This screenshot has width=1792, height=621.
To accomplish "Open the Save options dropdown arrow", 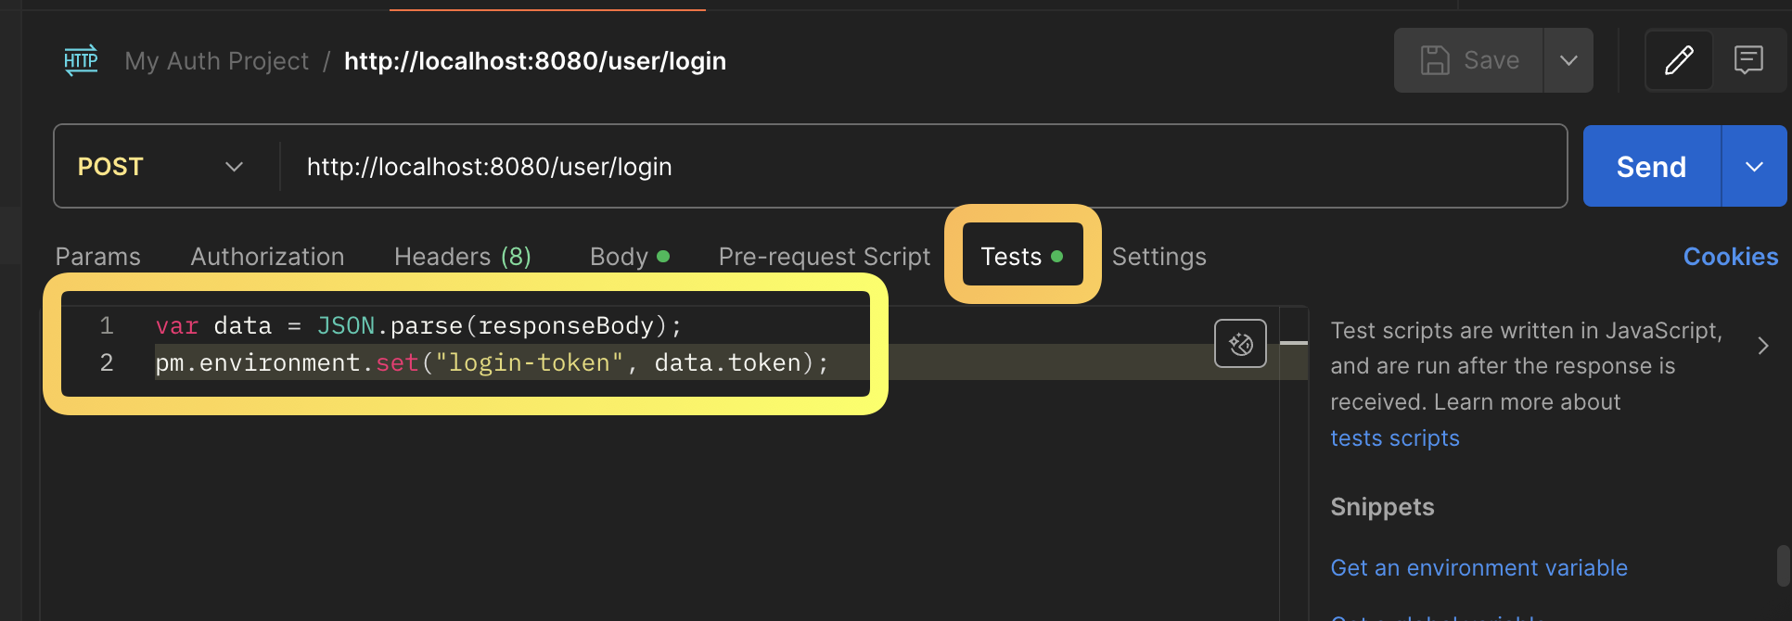I will click(1568, 60).
